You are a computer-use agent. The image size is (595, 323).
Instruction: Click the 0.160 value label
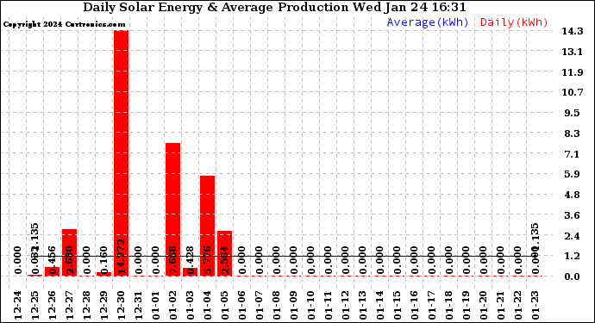[104, 260]
